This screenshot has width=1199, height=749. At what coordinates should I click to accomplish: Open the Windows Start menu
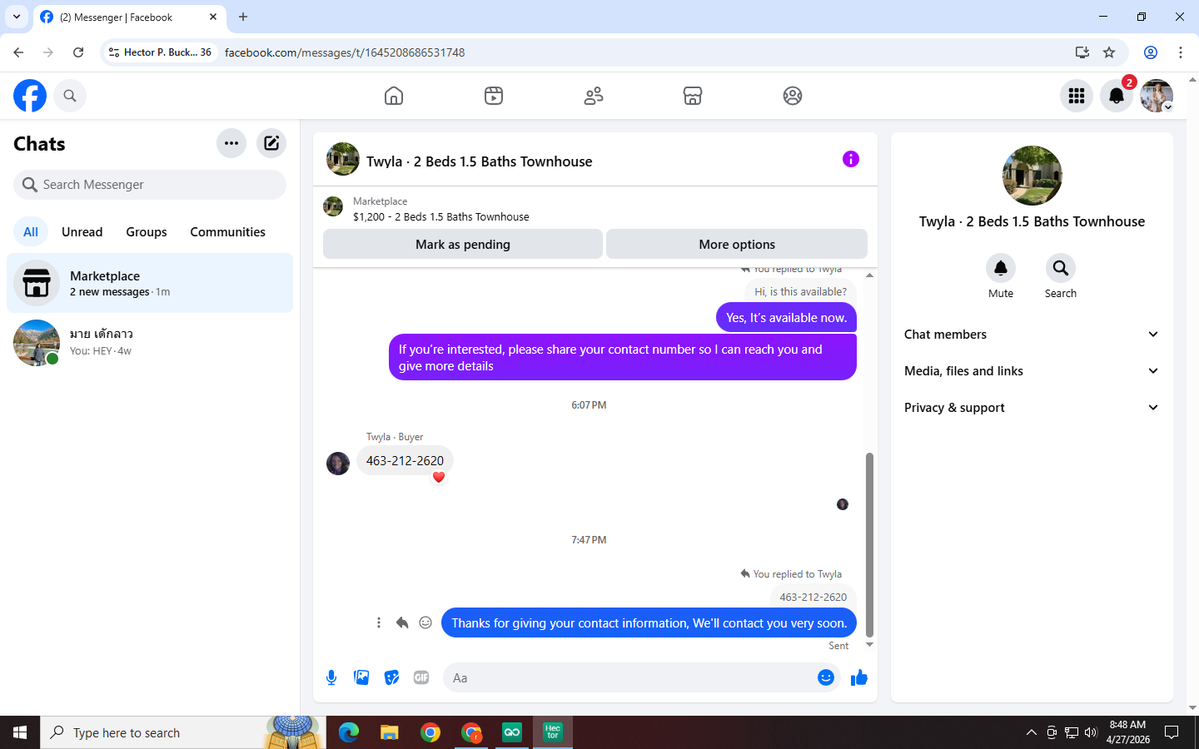pyautogui.click(x=20, y=732)
